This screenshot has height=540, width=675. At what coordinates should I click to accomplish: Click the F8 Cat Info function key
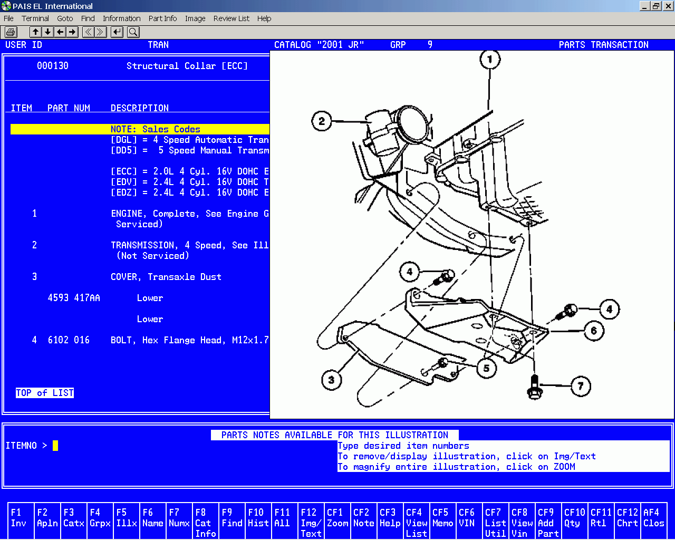206,521
